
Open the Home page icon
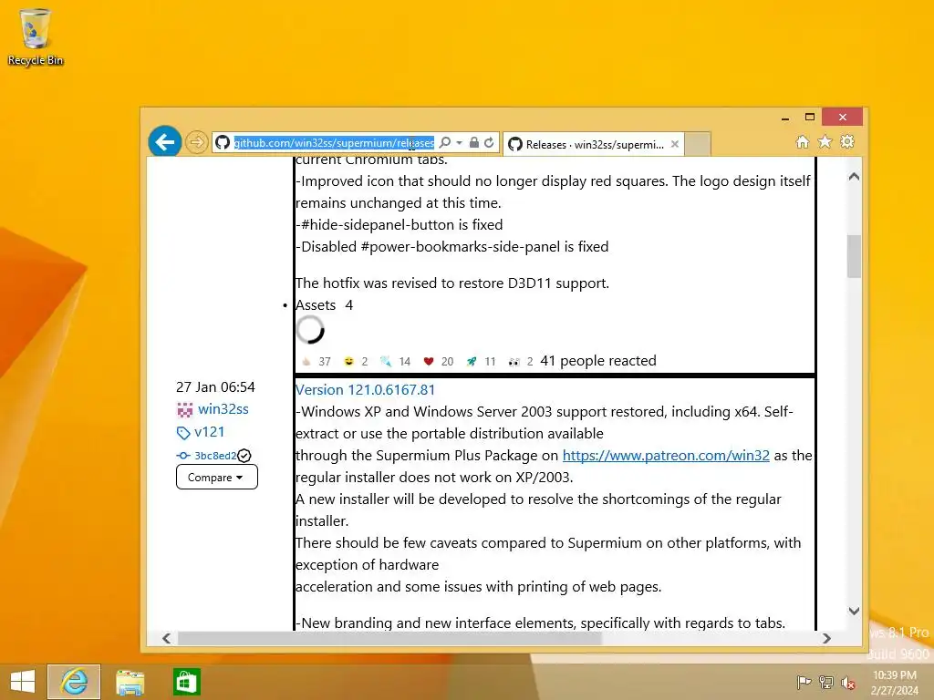pos(803,141)
